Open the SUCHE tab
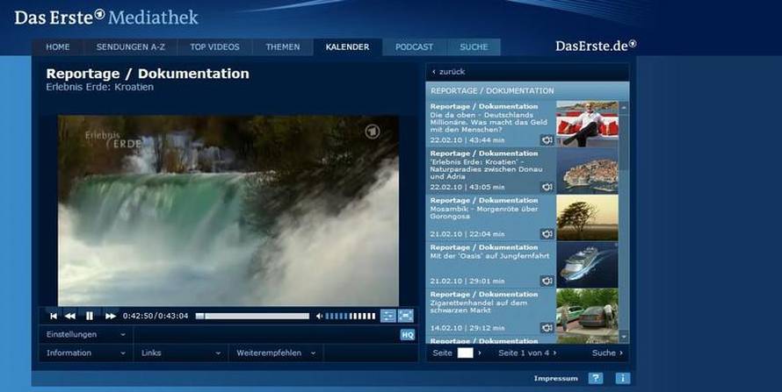 474,47
